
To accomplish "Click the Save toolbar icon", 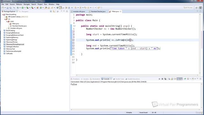I will pos(8,8).
